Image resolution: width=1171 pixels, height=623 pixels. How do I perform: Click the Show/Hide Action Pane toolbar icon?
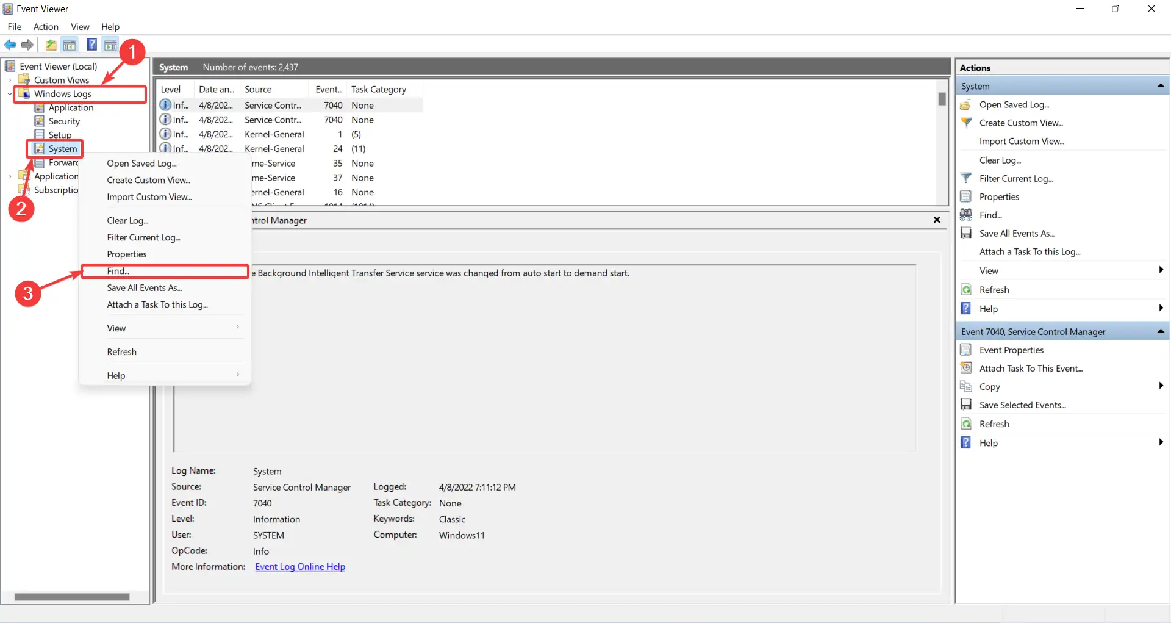pos(110,45)
